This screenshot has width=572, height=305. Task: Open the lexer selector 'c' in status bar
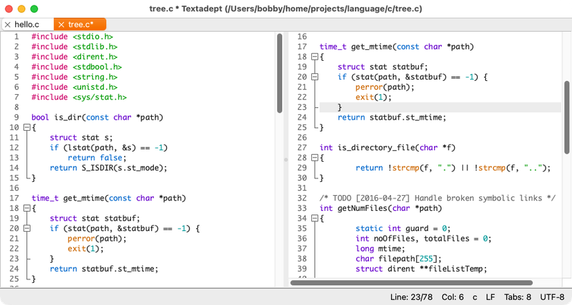coord(475,297)
